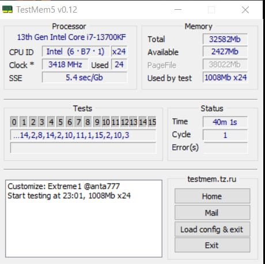Select test indicator box 0
This screenshot has height=264, width=265.
point(14,122)
